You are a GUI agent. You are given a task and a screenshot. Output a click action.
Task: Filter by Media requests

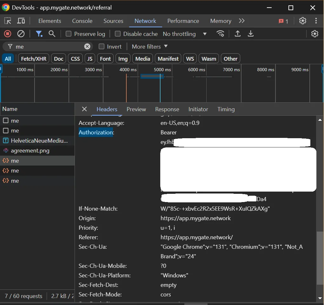point(142,59)
